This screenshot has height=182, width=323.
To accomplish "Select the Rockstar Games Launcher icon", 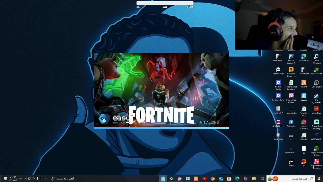I will click(x=291, y=72).
